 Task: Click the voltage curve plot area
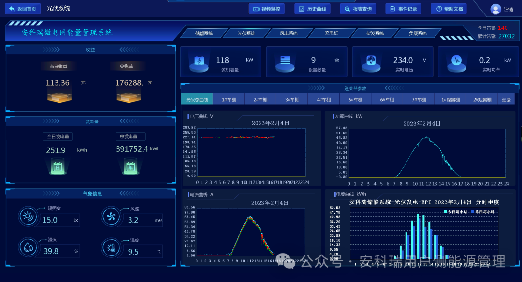pyautogui.click(x=251, y=152)
